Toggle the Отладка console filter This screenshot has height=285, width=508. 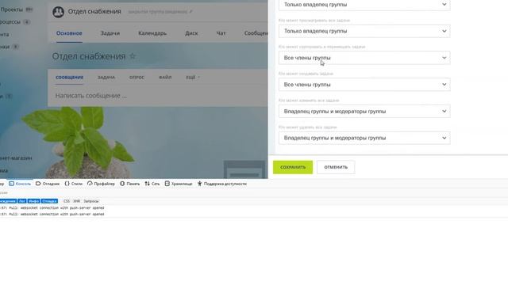[x=49, y=201]
